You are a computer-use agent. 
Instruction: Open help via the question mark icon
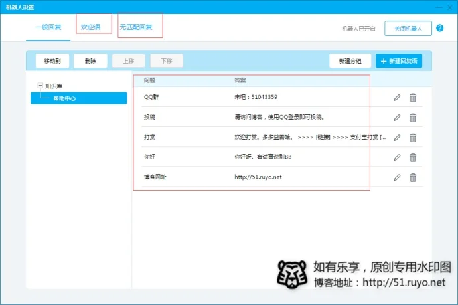point(439,28)
